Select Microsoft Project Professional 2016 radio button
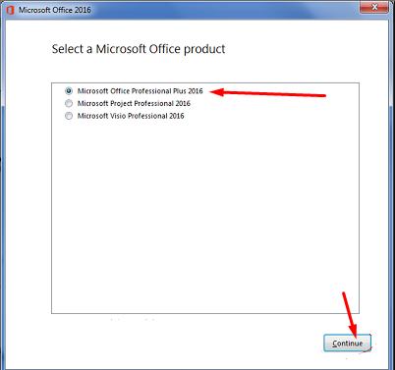Screen dimensions: 395x370 [69, 103]
